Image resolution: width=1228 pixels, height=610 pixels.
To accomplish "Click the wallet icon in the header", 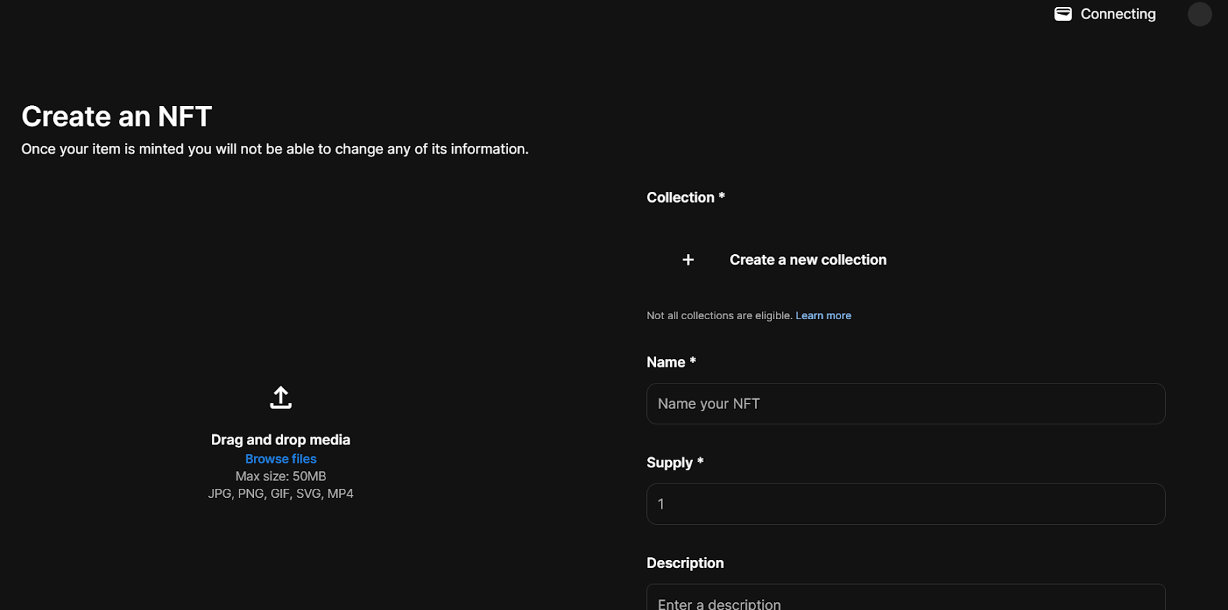I will coord(1062,14).
